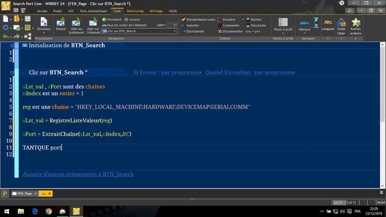
Task: Open Windows Start menu
Action: pyautogui.click(x=7, y=212)
